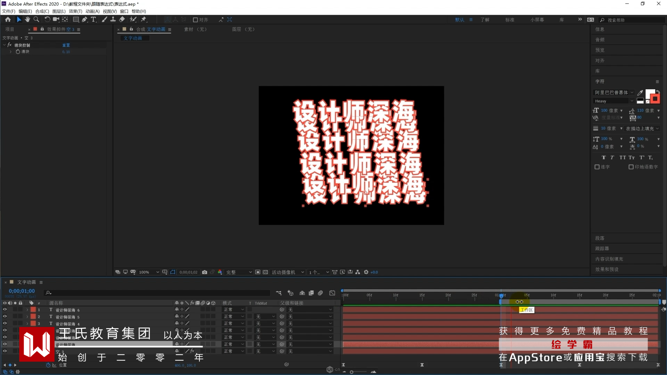Open the 合成(C) menu
This screenshot has height=375, width=667.
[x=42, y=11]
